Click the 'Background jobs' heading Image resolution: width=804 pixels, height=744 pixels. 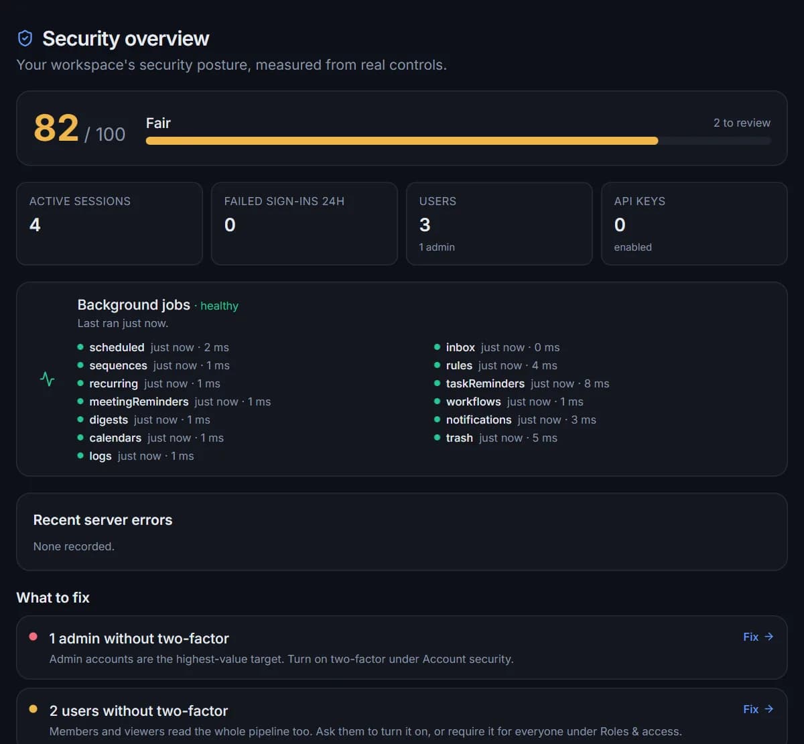pyautogui.click(x=134, y=304)
